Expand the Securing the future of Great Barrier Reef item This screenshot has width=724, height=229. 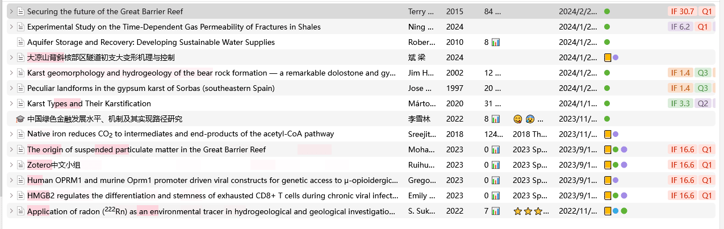tap(11, 11)
